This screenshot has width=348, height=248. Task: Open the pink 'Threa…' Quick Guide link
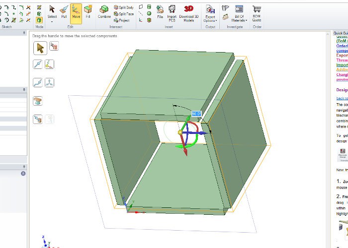point(342,60)
